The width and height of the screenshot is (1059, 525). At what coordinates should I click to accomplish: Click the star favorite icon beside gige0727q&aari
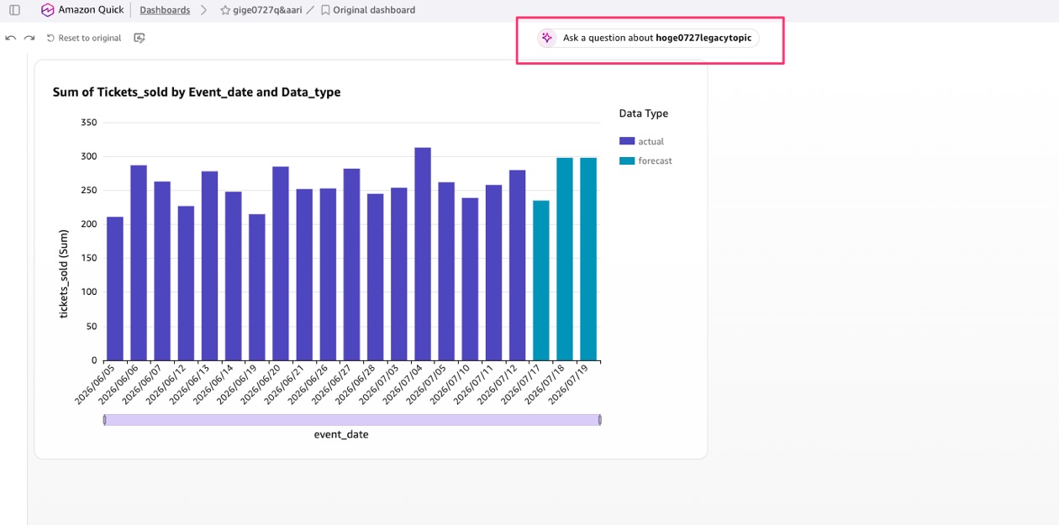coord(225,10)
